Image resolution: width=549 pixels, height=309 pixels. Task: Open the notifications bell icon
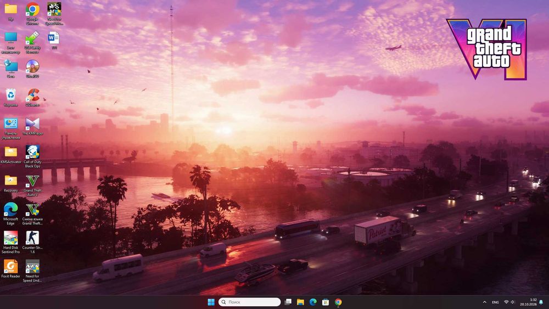[541, 302]
